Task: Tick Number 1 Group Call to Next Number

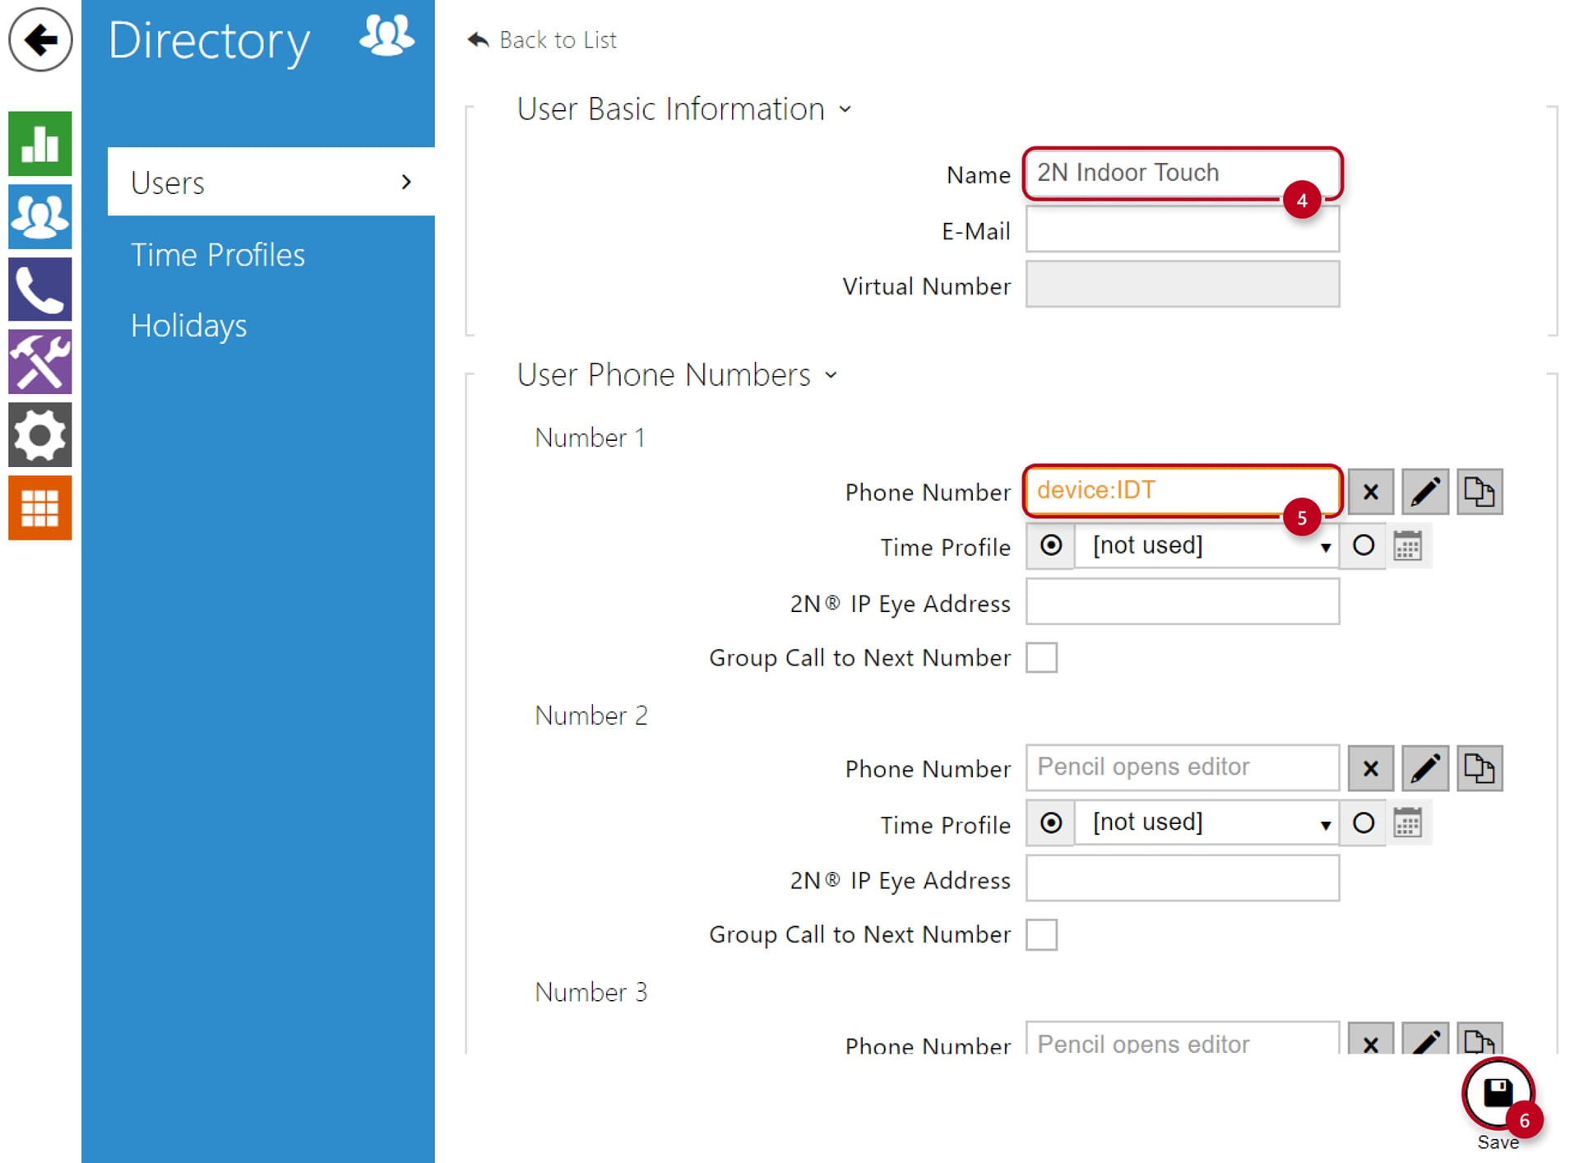Action: [x=1041, y=658]
